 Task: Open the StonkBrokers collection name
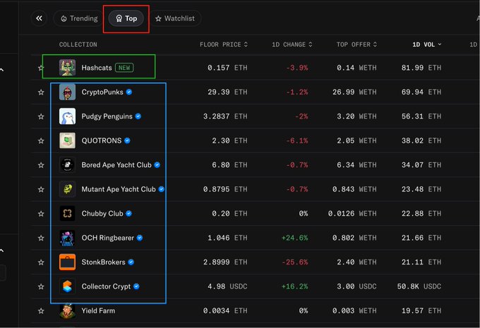click(103, 262)
